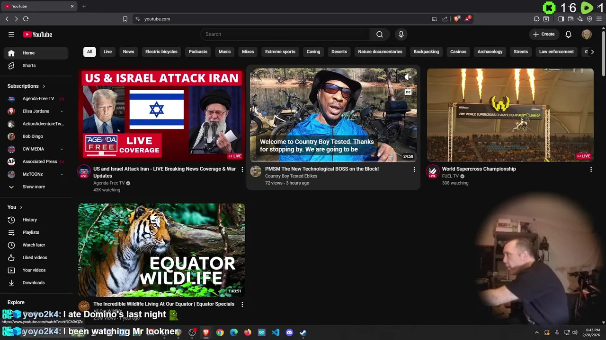The height and width of the screenshot is (340, 606).
Task: Open Brave VPN shield icon
Action: click(x=589, y=19)
